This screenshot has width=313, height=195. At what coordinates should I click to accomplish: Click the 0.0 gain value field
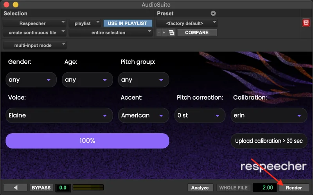coord(63,188)
